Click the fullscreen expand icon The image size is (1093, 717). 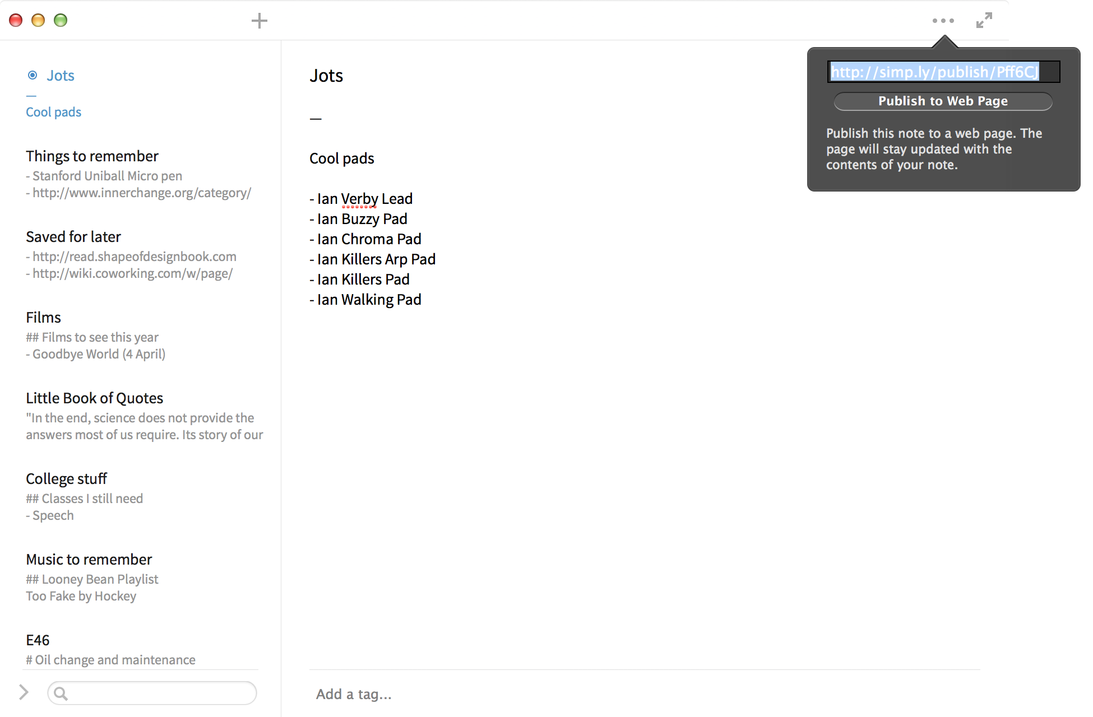click(984, 20)
